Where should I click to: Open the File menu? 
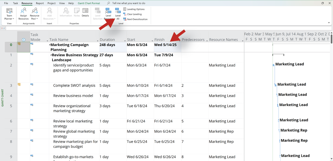pyautogui.click(x=6, y=3)
